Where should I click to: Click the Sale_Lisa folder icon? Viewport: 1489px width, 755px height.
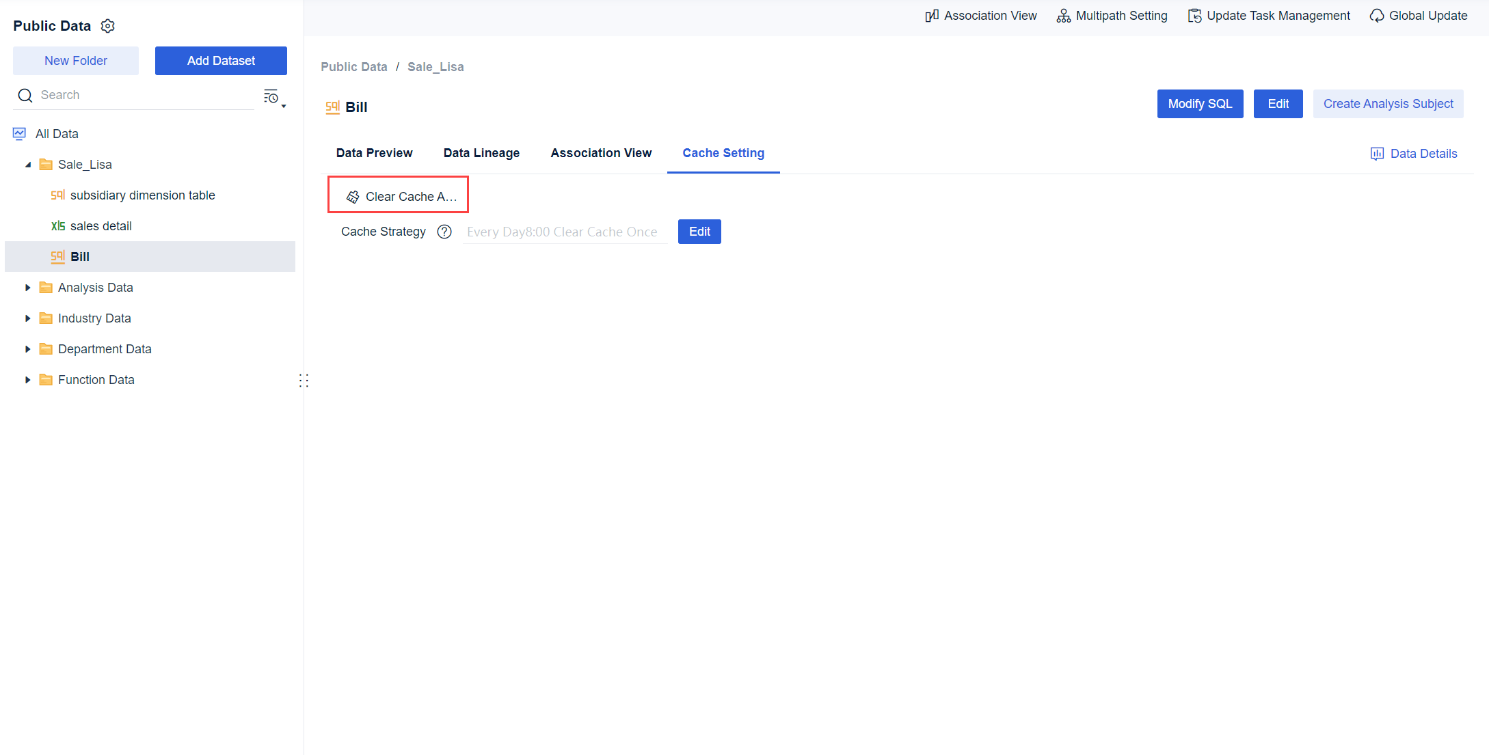tap(46, 165)
